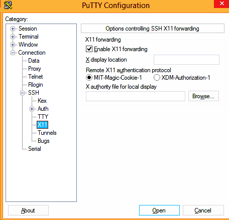Image resolution: width=229 pixels, height=220 pixels.
Task: Expand the Window category node
Action: 13,45
